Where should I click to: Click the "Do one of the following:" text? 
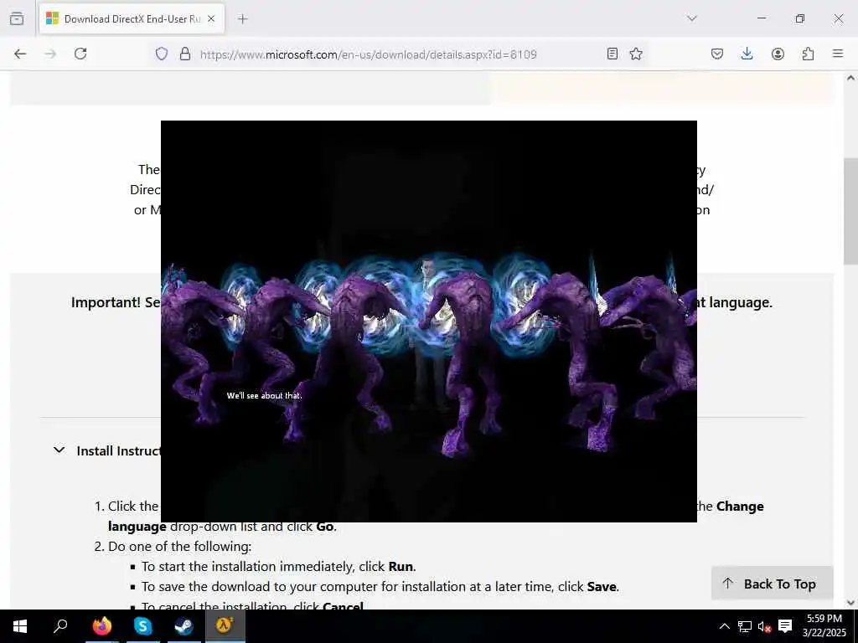tap(179, 546)
